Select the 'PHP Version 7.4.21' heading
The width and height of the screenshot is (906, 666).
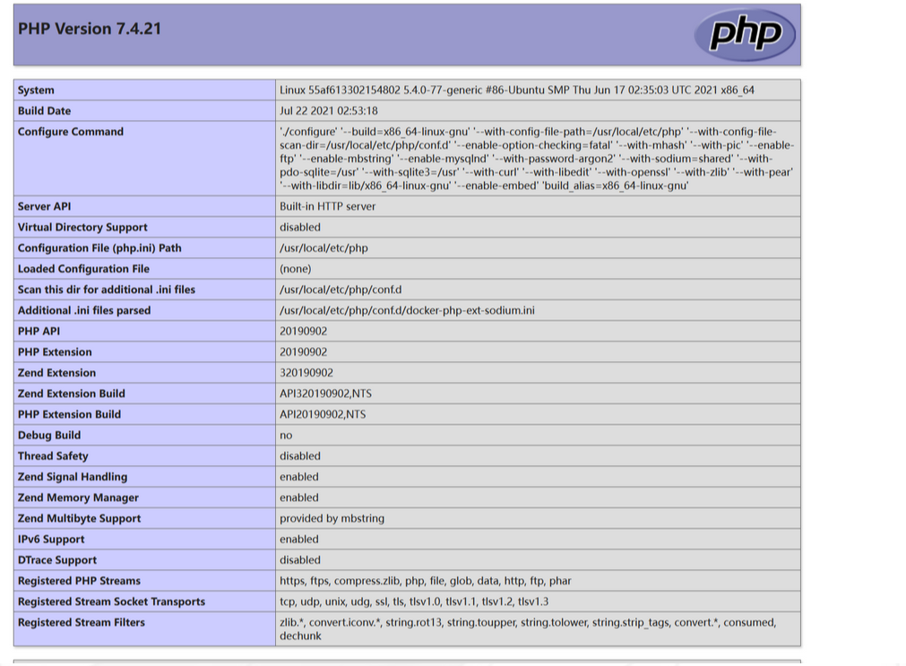[x=90, y=29]
